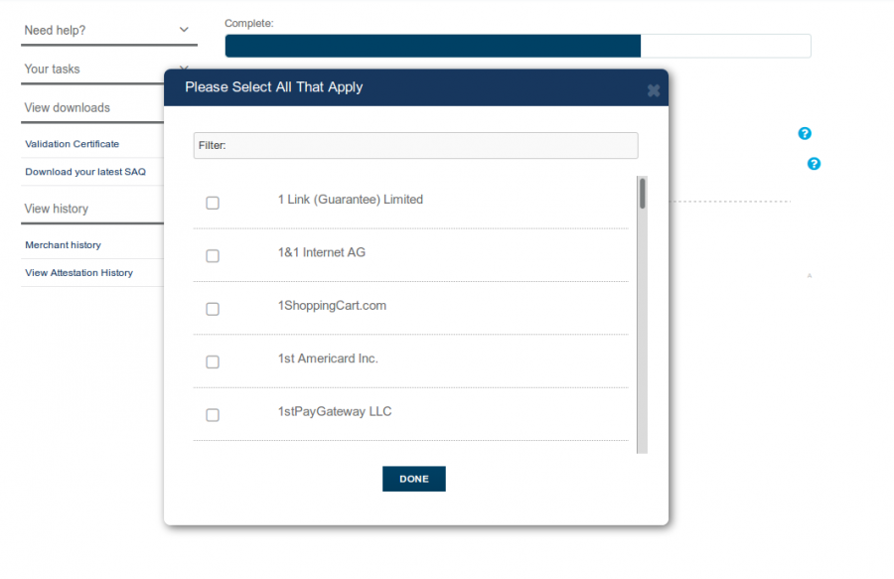Open the Validation Certificate link
Screen dimensions: 894x579
pos(72,144)
